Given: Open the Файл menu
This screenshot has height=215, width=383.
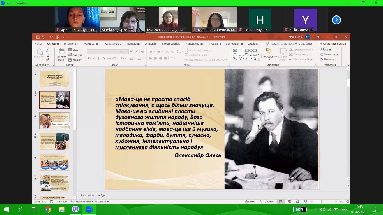Looking at the screenshot, I should (x=38, y=44).
